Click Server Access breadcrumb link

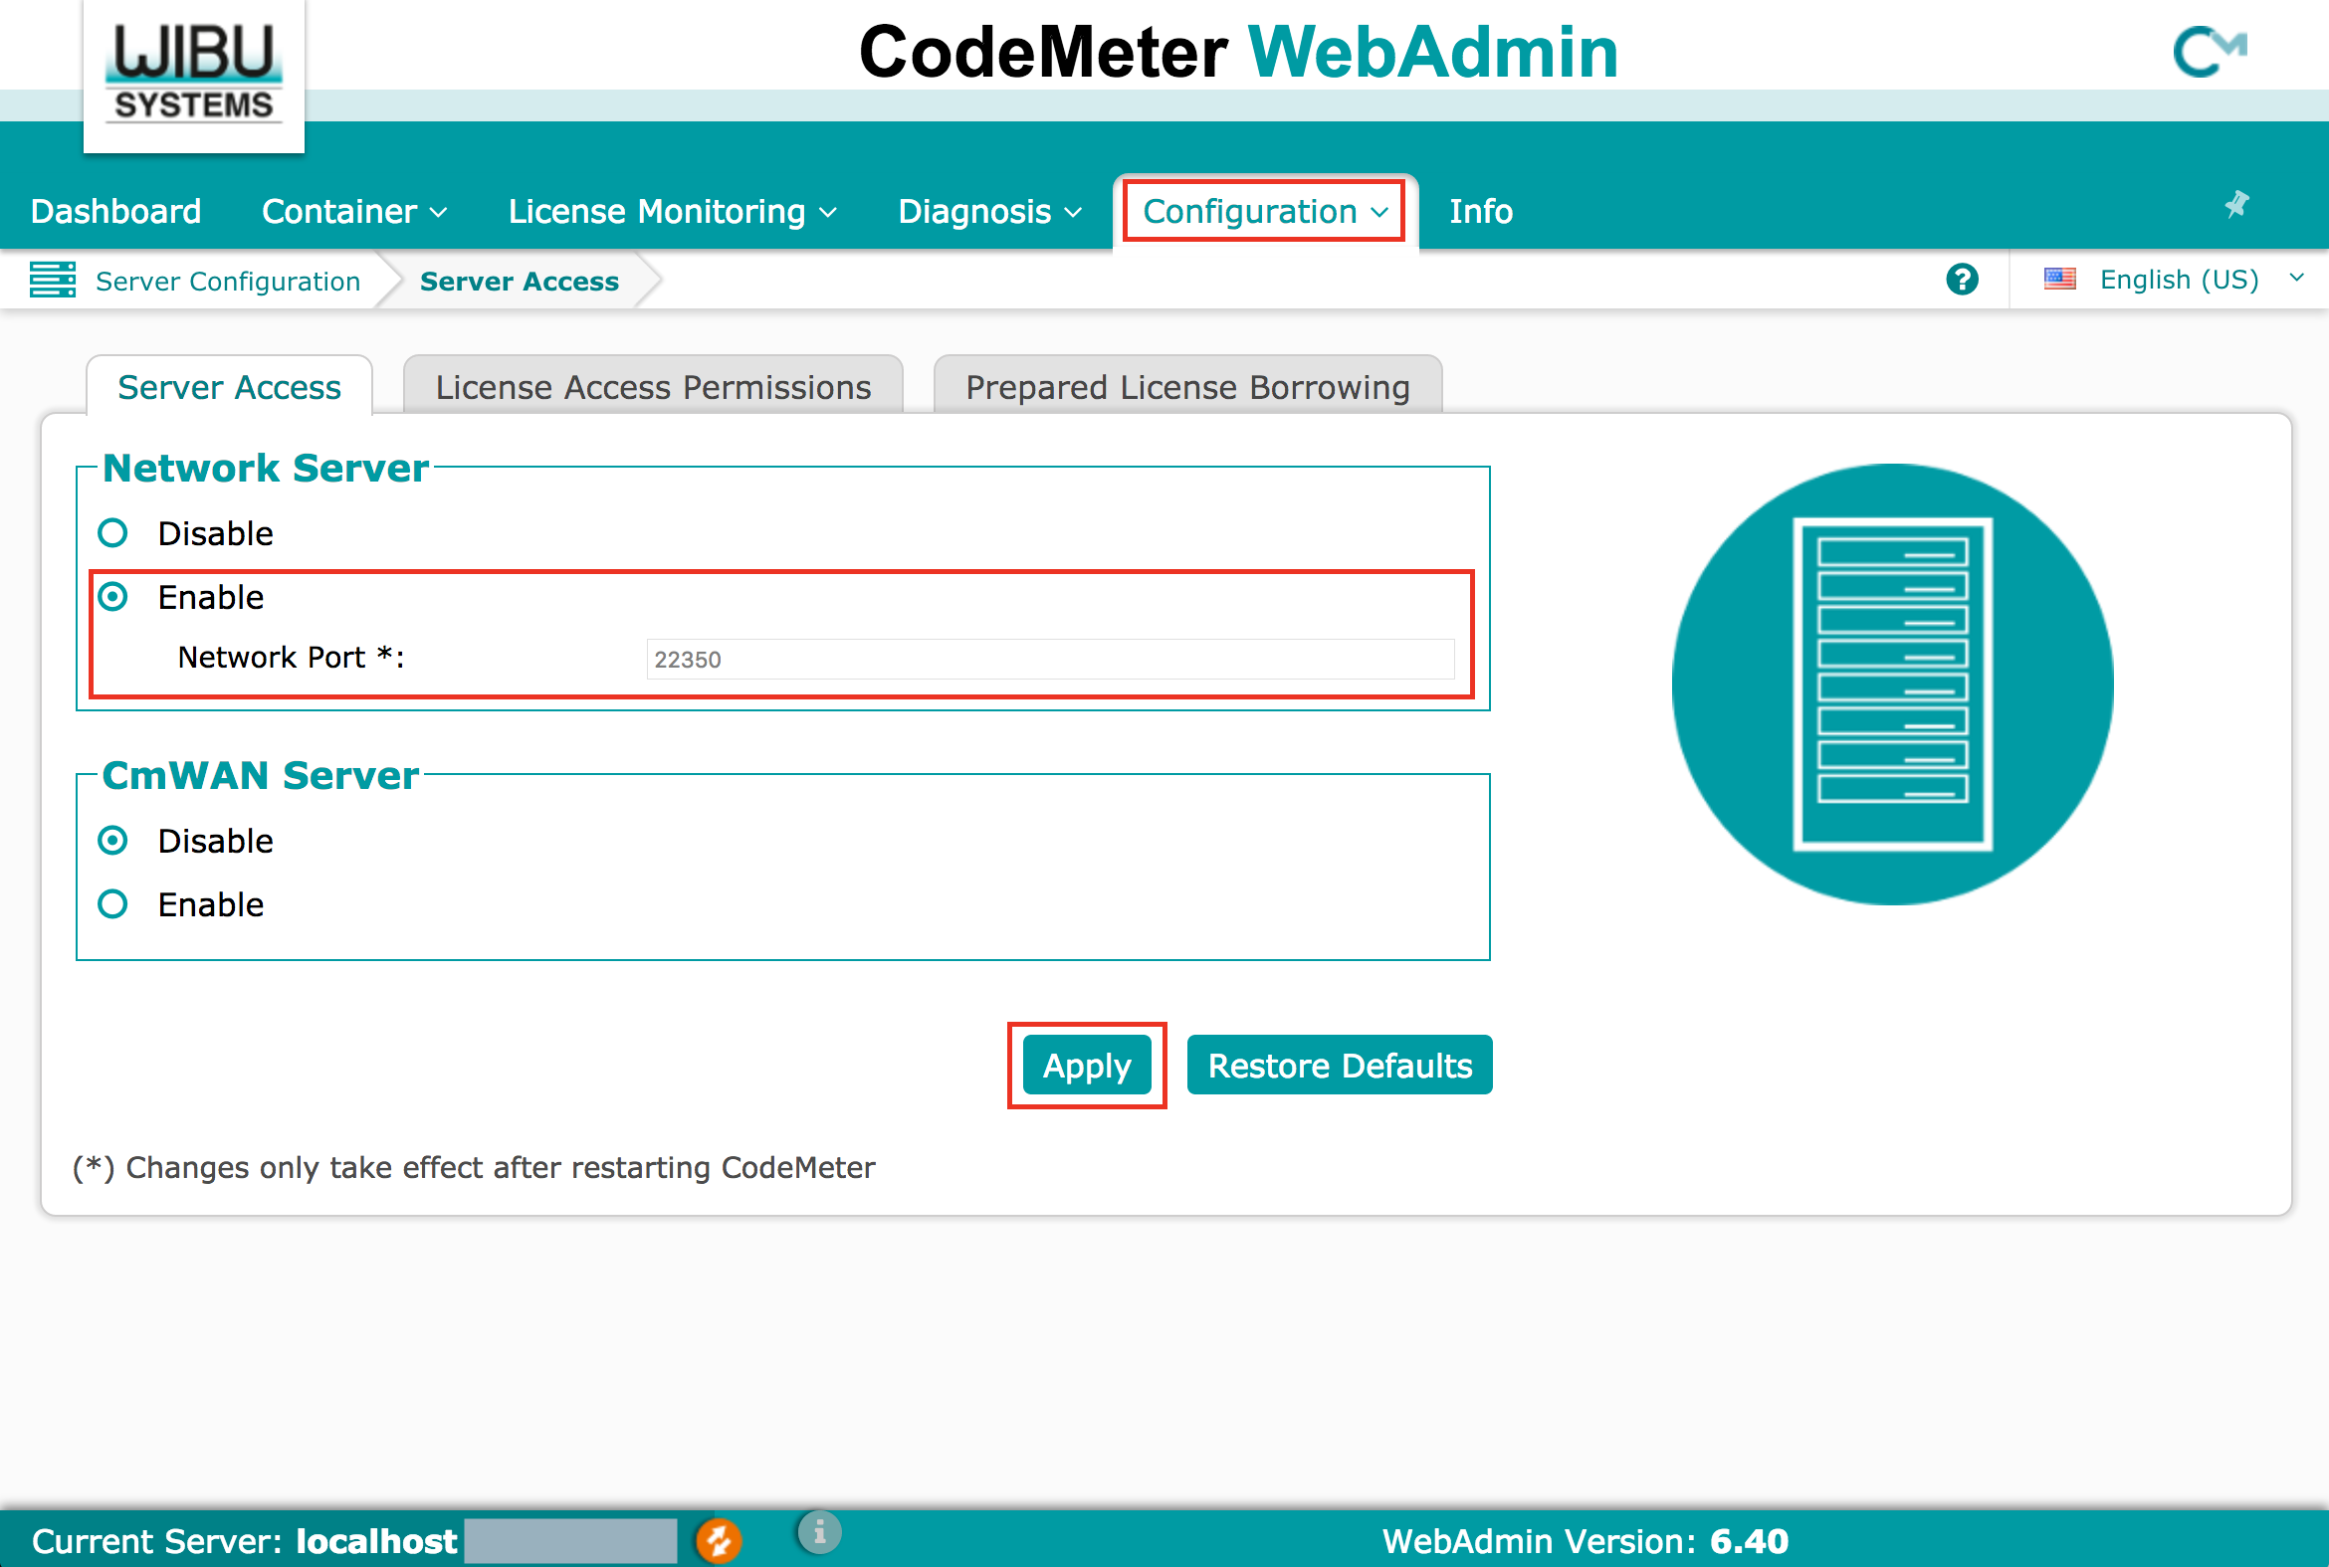(520, 281)
